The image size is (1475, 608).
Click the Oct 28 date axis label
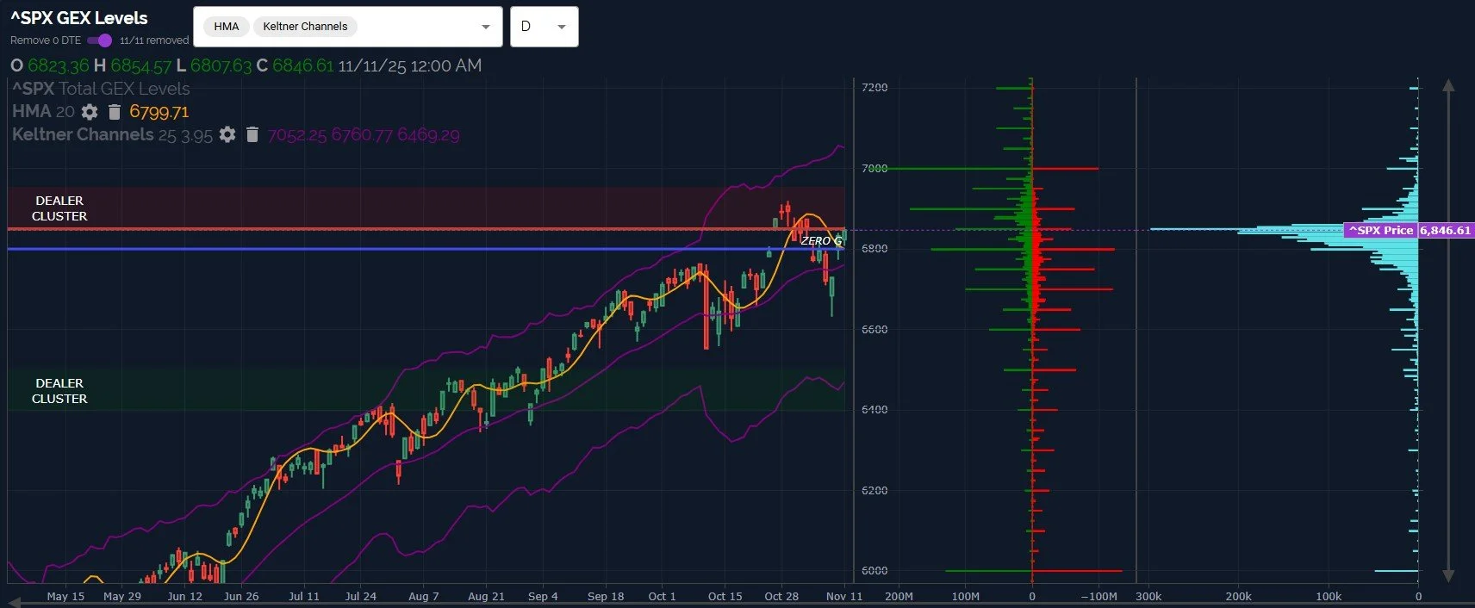pos(781,596)
